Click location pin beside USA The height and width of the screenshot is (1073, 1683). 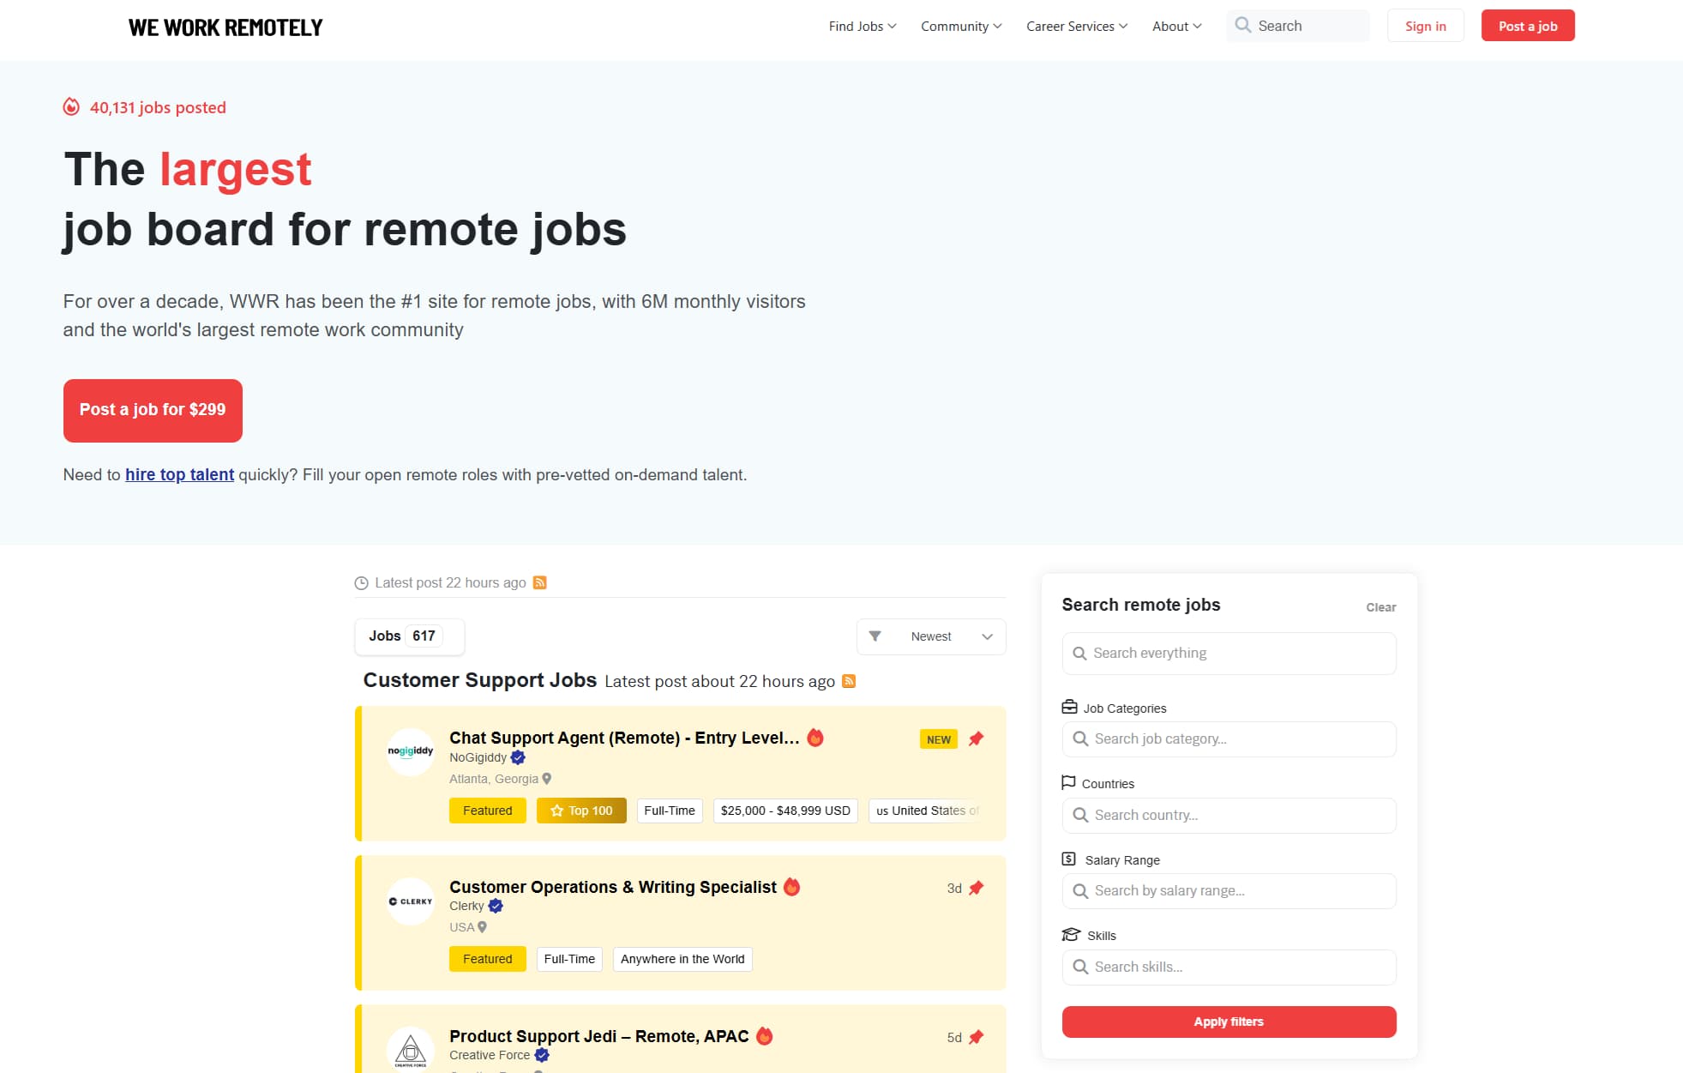click(x=483, y=927)
